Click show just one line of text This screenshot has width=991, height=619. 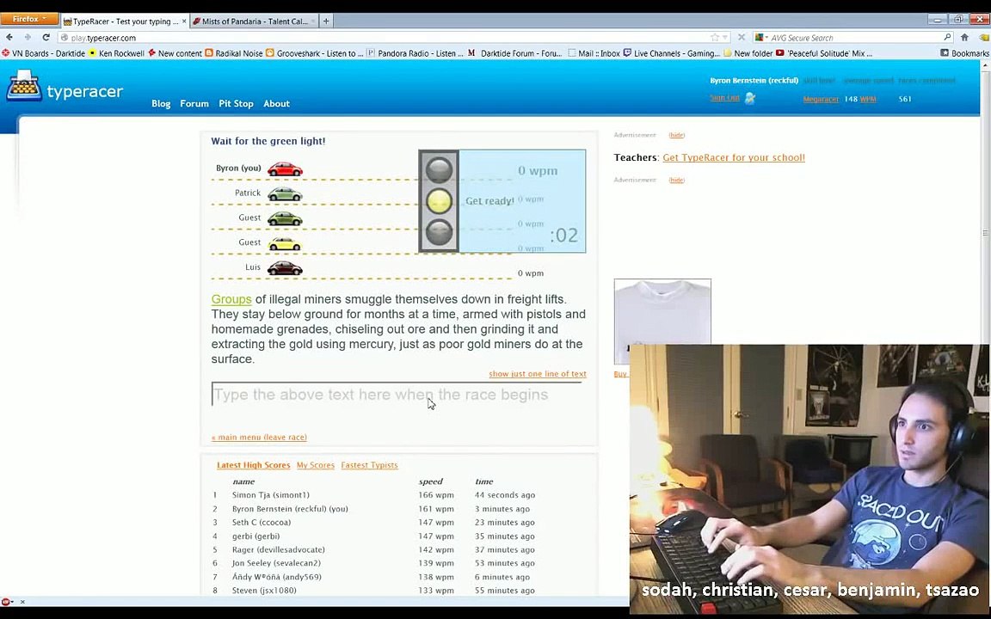coord(537,374)
